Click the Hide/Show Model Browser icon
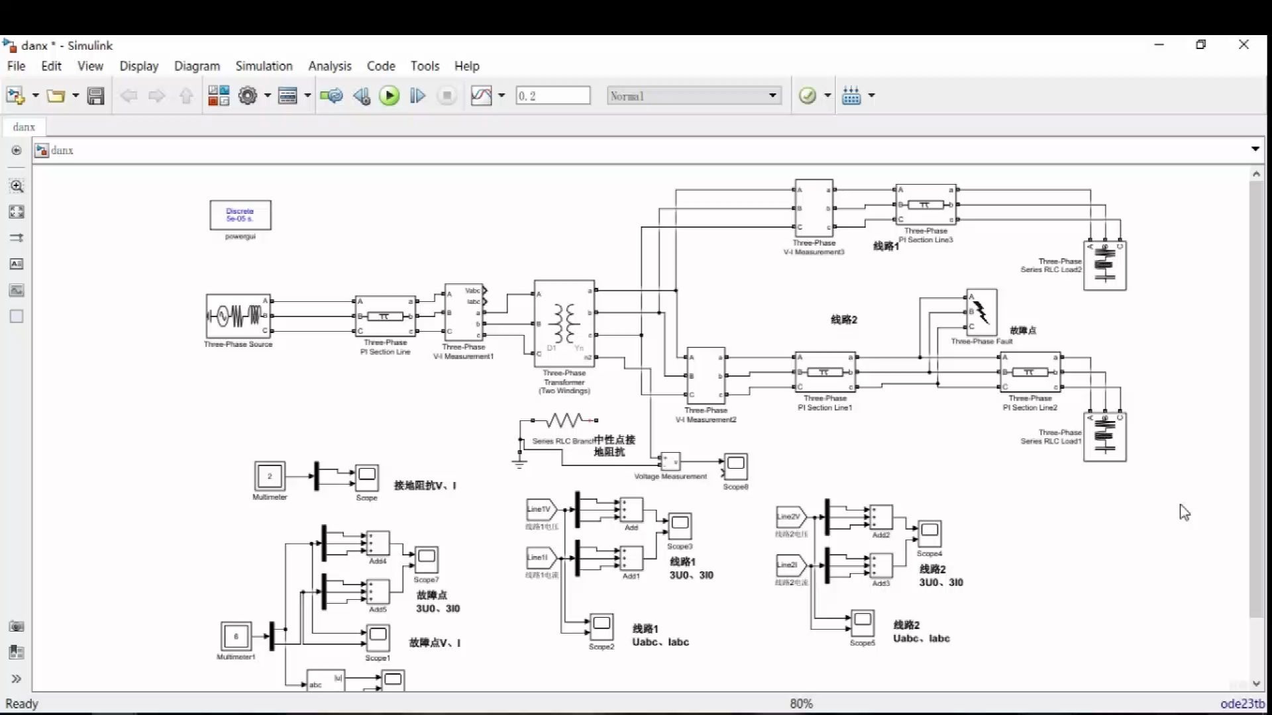1272x715 pixels. tap(17, 150)
